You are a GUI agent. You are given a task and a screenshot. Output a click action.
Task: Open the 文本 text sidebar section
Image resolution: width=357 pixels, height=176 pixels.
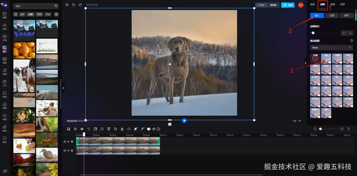click(5, 83)
